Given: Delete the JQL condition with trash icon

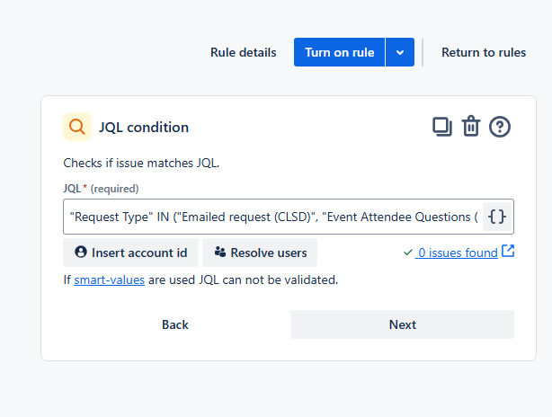Looking at the screenshot, I should click(x=471, y=127).
